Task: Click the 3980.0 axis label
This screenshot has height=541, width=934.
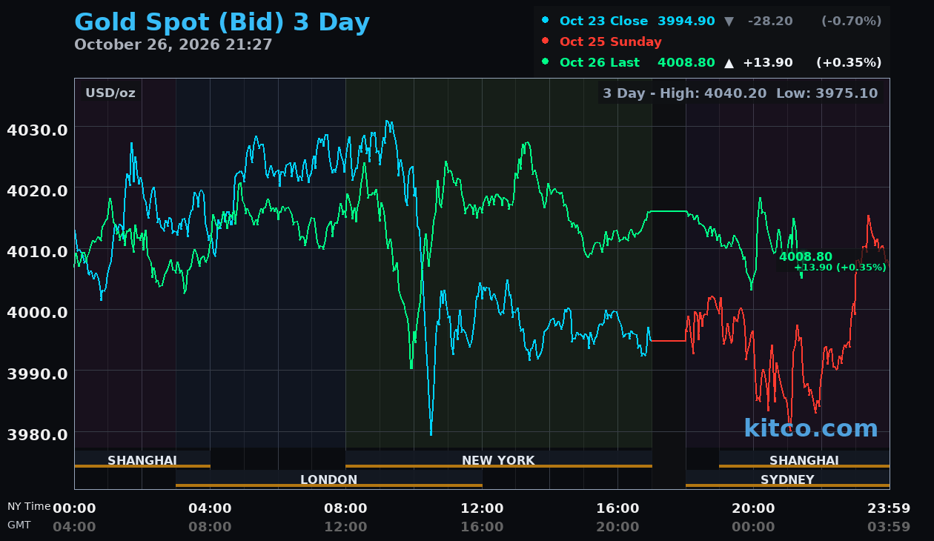Action: pos(37,434)
